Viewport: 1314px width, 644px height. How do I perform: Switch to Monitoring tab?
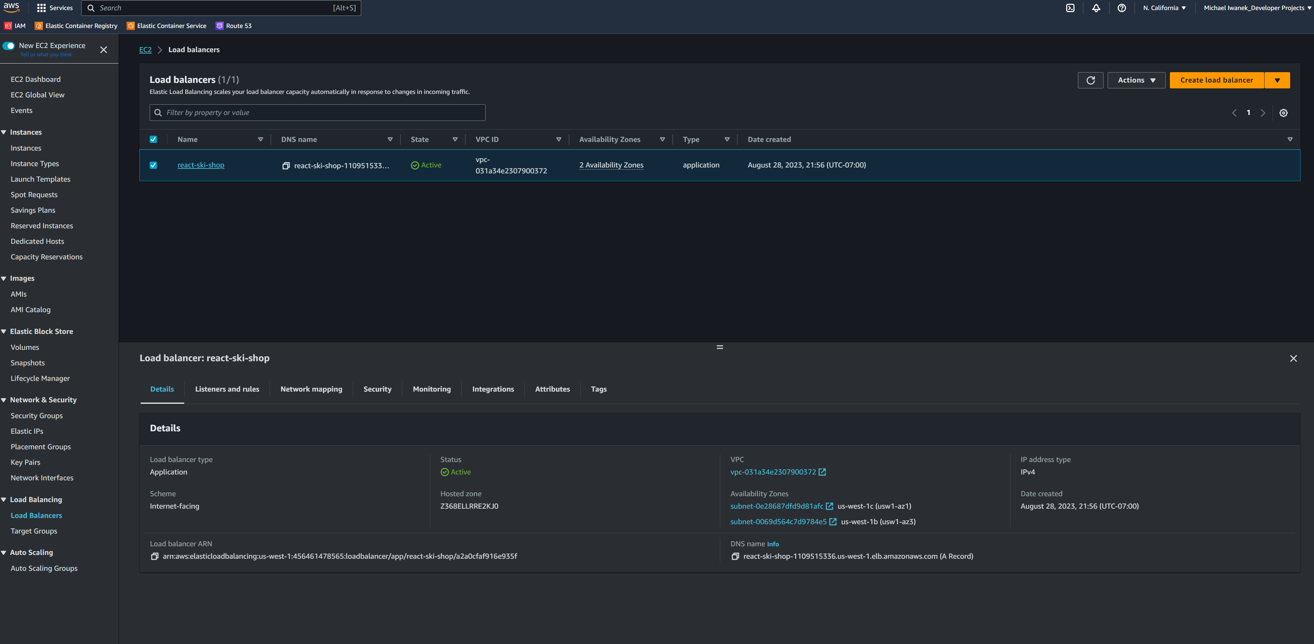pyautogui.click(x=432, y=389)
